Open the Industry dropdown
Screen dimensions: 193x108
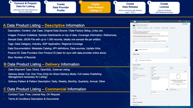(x=141, y=72)
